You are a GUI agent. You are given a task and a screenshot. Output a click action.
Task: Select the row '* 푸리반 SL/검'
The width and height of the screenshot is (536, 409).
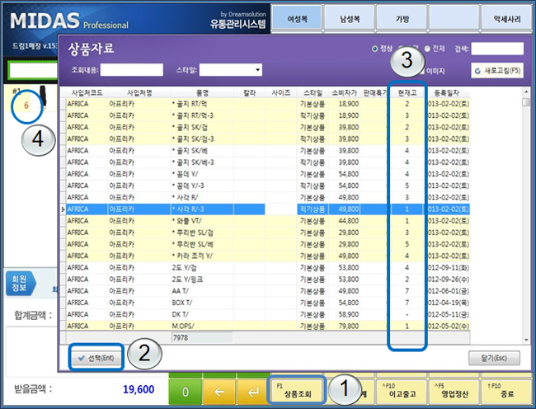pos(268,233)
